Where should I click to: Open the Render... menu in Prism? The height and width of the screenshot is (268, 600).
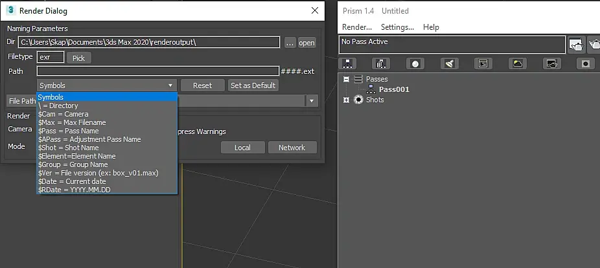pyautogui.click(x=357, y=27)
